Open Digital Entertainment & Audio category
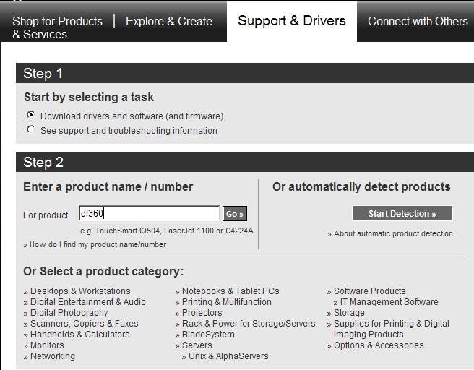474x370 pixels. [88, 301]
